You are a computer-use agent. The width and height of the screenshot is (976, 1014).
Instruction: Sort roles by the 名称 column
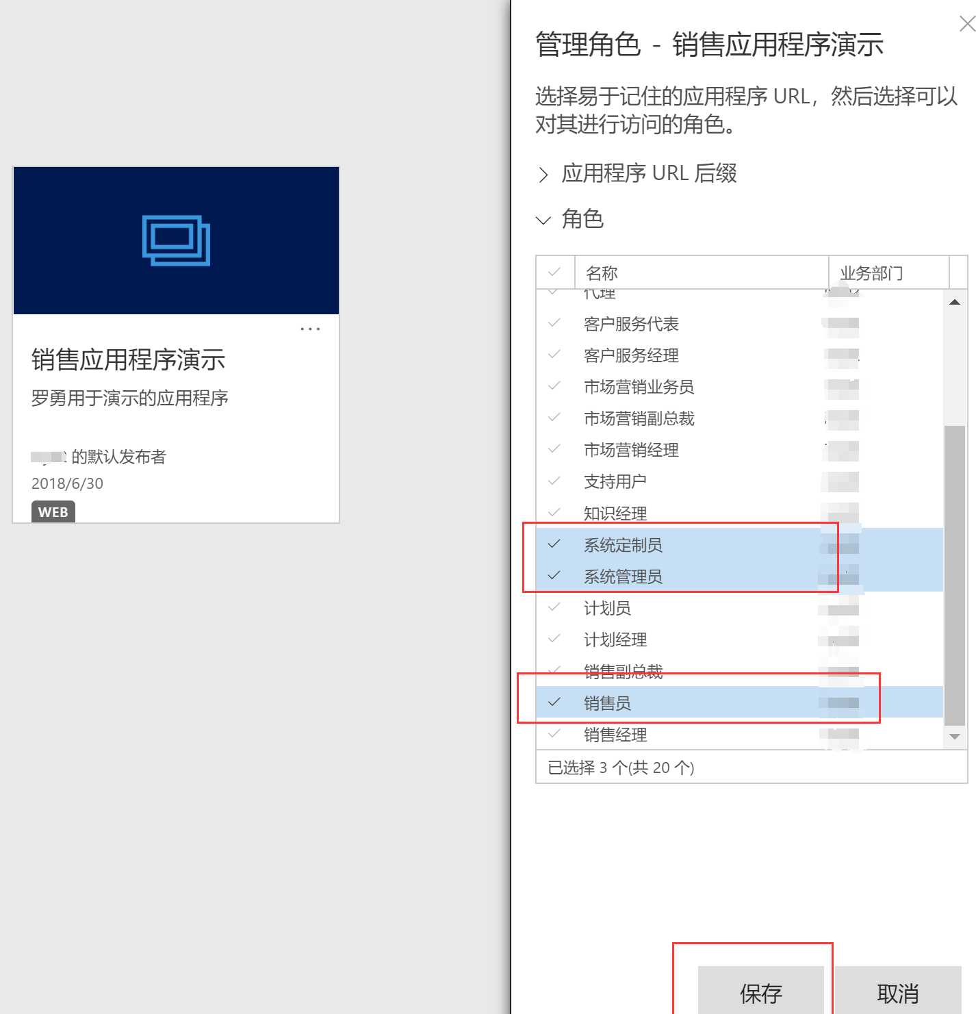pos(702,272)
